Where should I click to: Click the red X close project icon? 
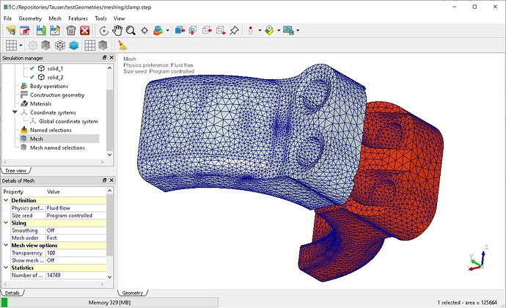pyautogui.click(x=85, y=31)
